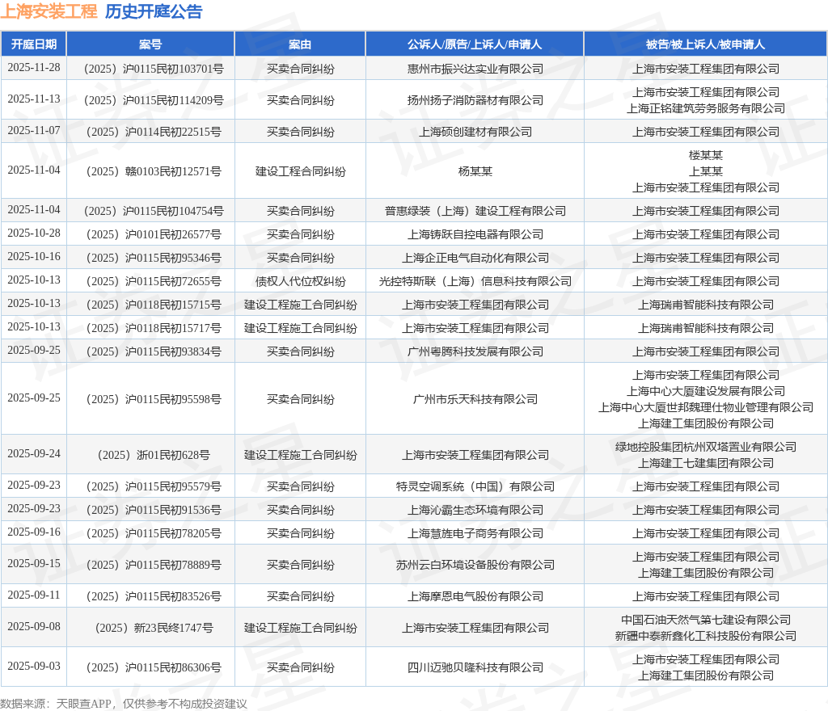Click plaintiff 扬州扬子消防器材有限公司
The height and width of the screenshot is (711, 828).
pos(475,100)
